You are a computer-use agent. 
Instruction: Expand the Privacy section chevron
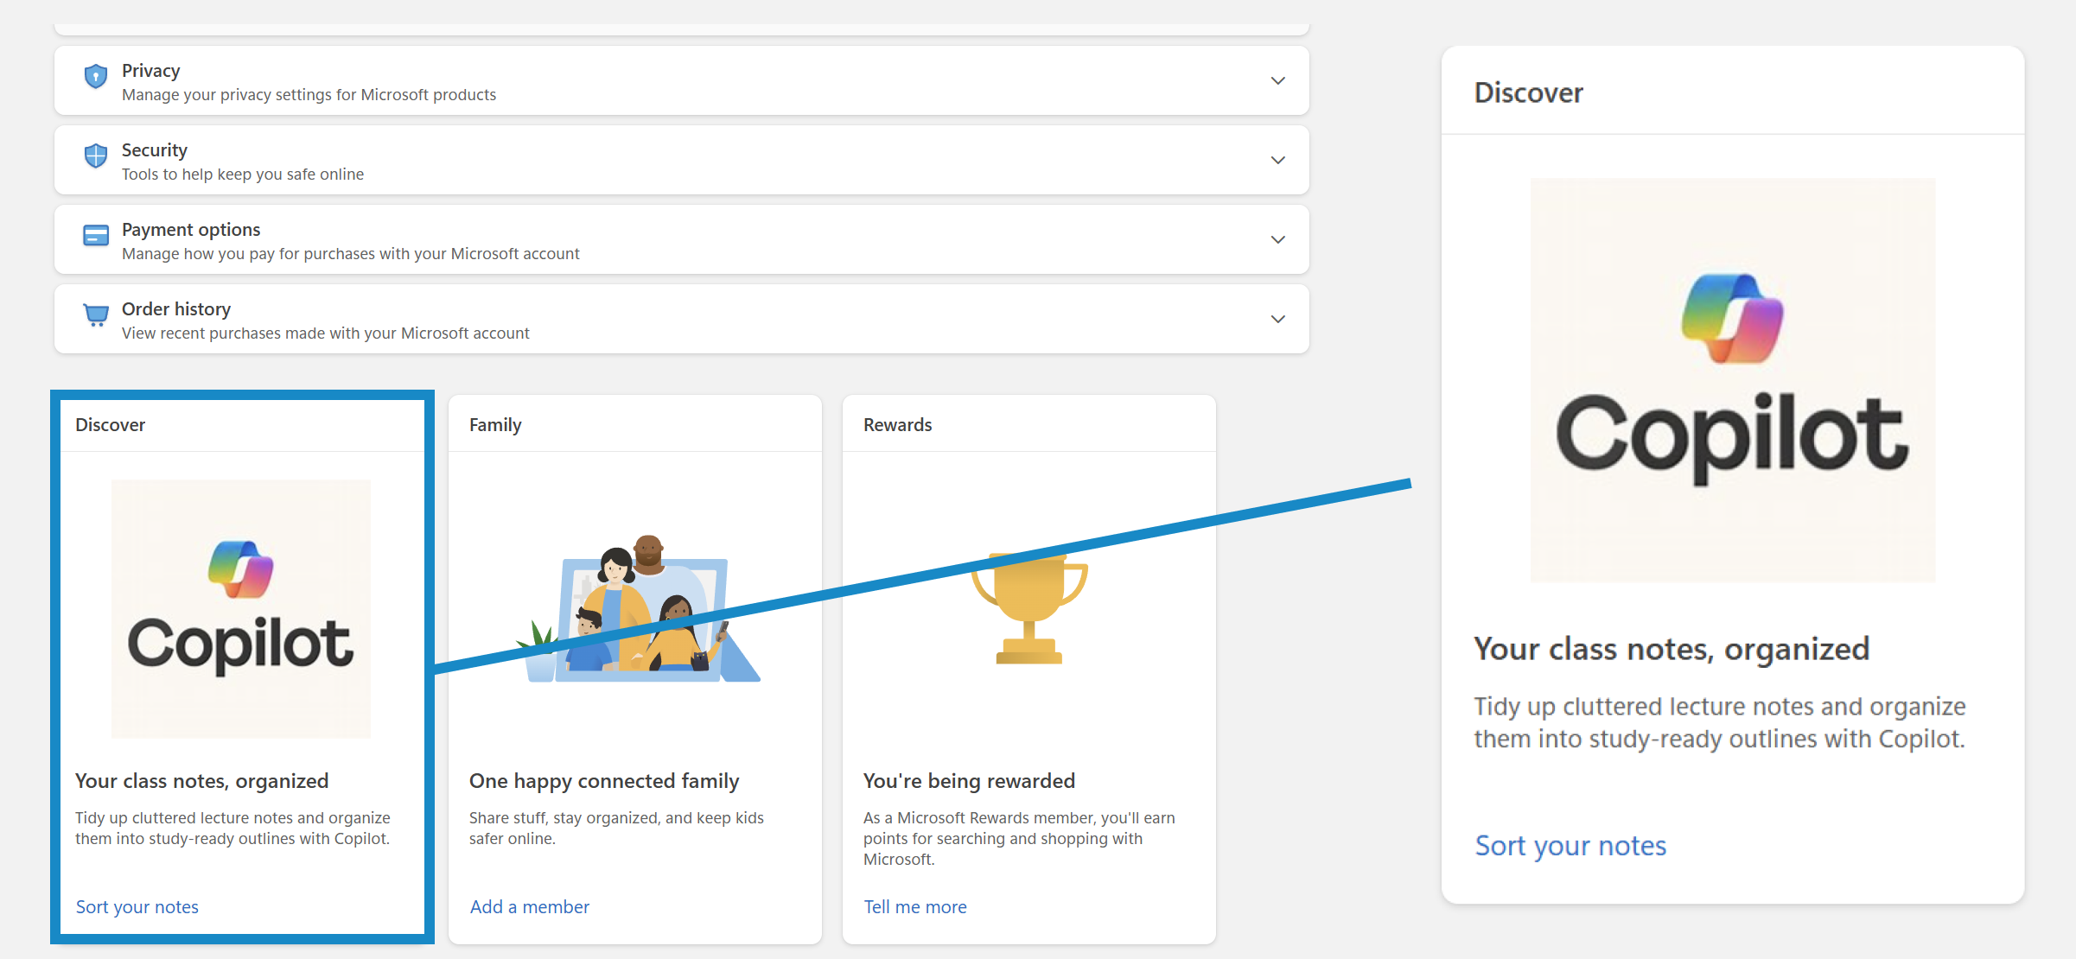pyautogui.click(x=1277, y=81)
